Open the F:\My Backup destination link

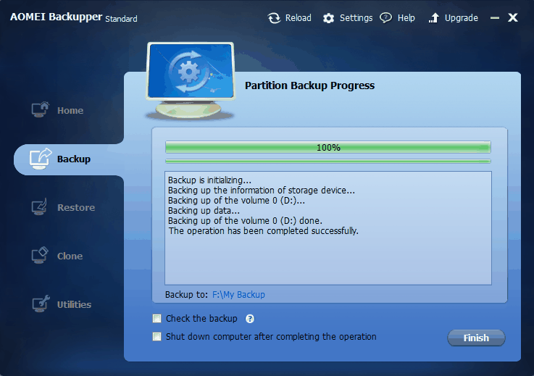point(238,295)
